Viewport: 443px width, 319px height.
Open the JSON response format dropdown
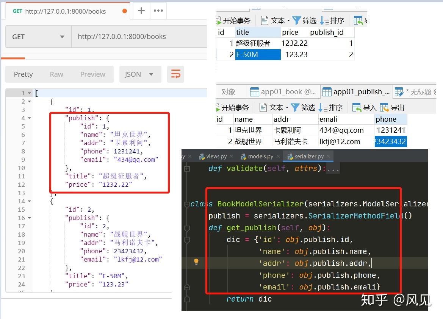[140, 74]
